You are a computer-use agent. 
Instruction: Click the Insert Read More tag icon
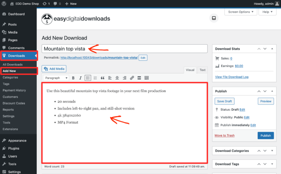[139, 78]
